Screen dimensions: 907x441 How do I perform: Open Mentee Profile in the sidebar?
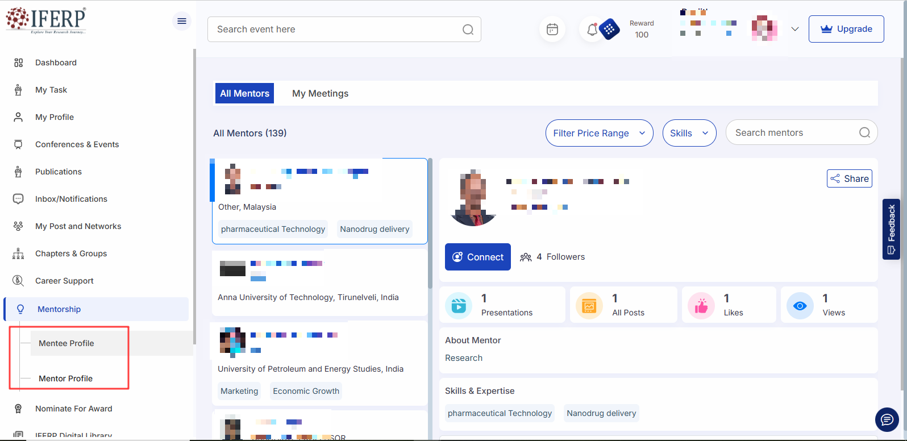(x=66, y=343)
